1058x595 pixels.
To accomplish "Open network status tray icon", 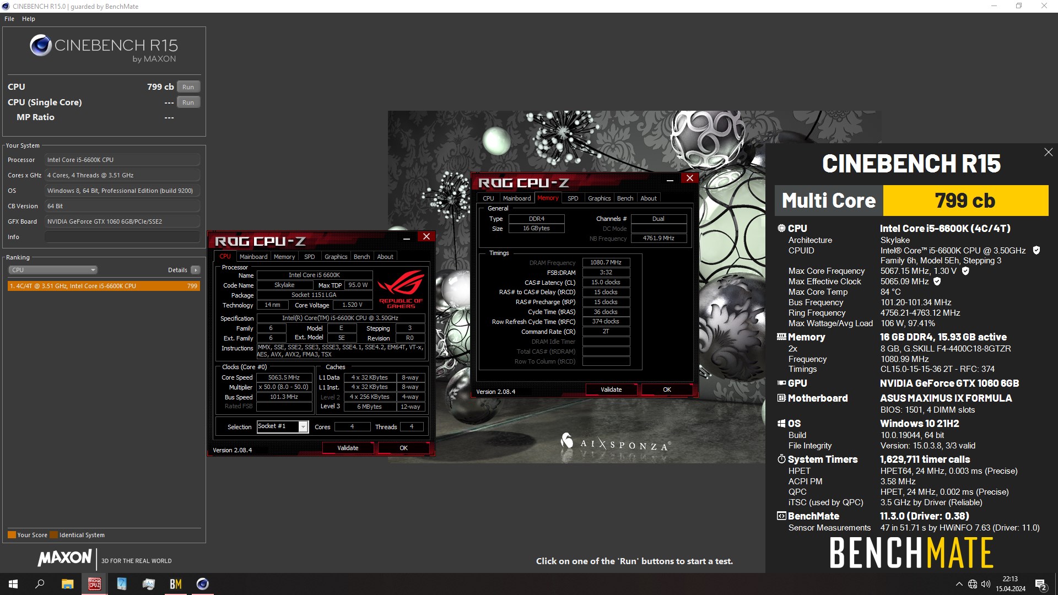I will coord(973,584).
